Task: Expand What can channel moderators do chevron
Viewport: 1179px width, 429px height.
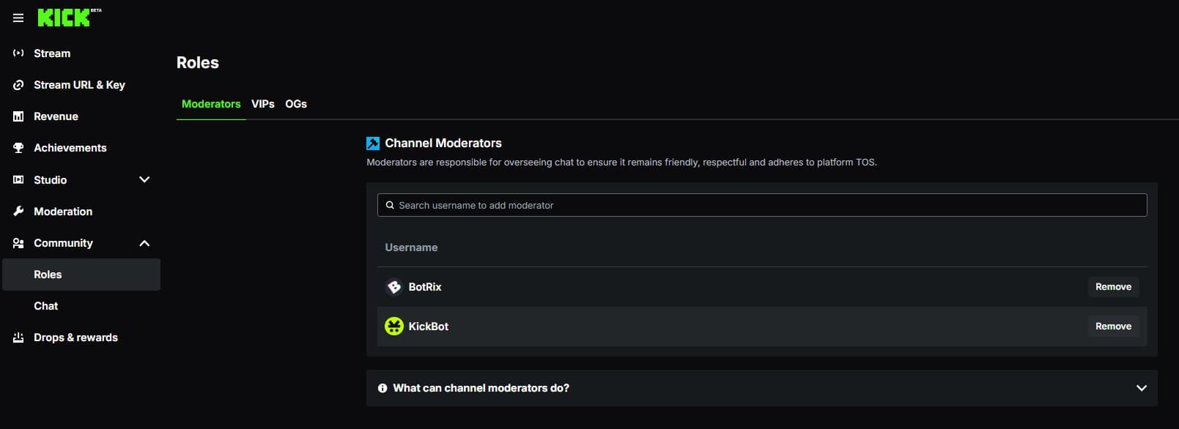Action: pyautogui.click(x=1141, y=388)
